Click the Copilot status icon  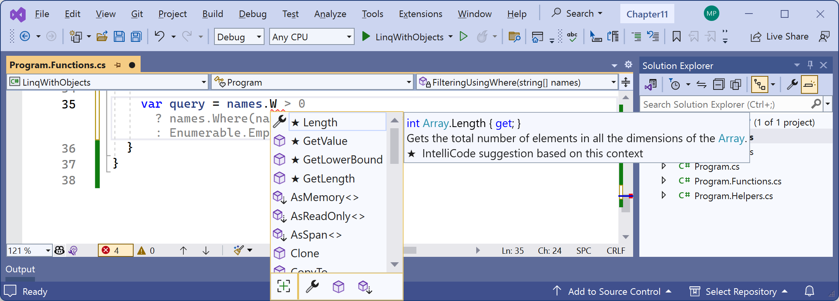point(59,251)
